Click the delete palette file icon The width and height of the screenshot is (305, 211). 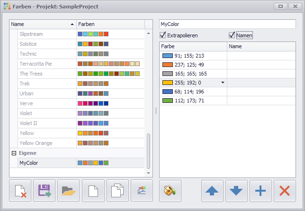pyautogui.click(x=20, y=191)
